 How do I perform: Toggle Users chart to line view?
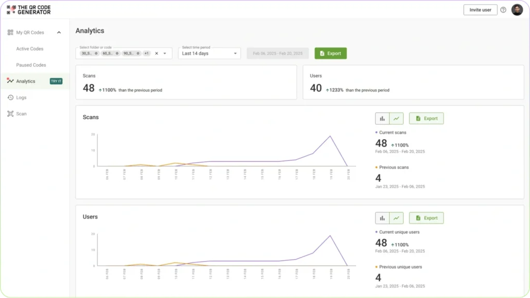pos(396,218)
